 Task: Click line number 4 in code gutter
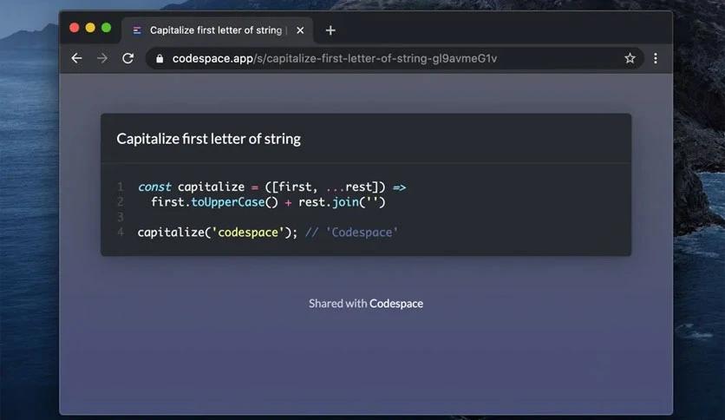(121, 233)
